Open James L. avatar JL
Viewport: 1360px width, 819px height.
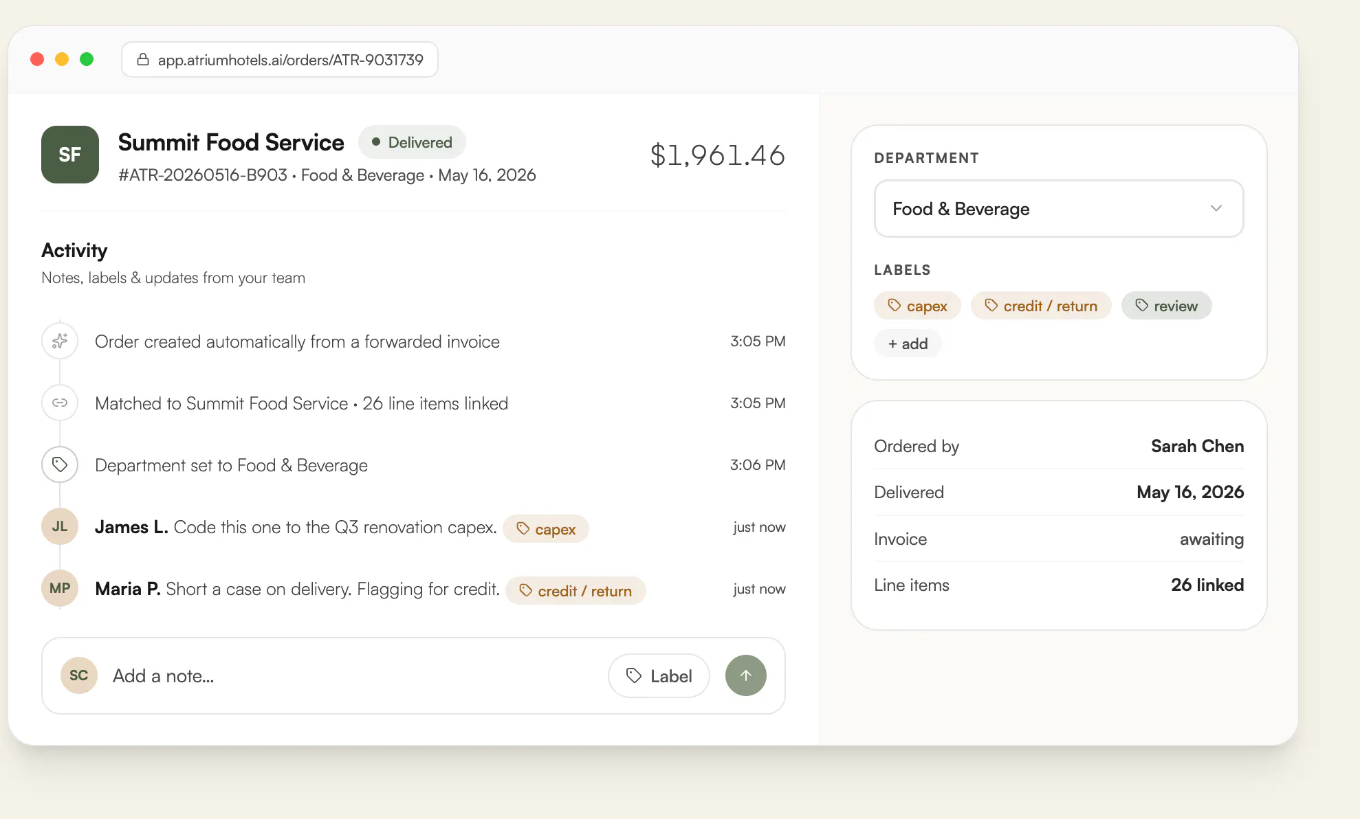(60, 526)
